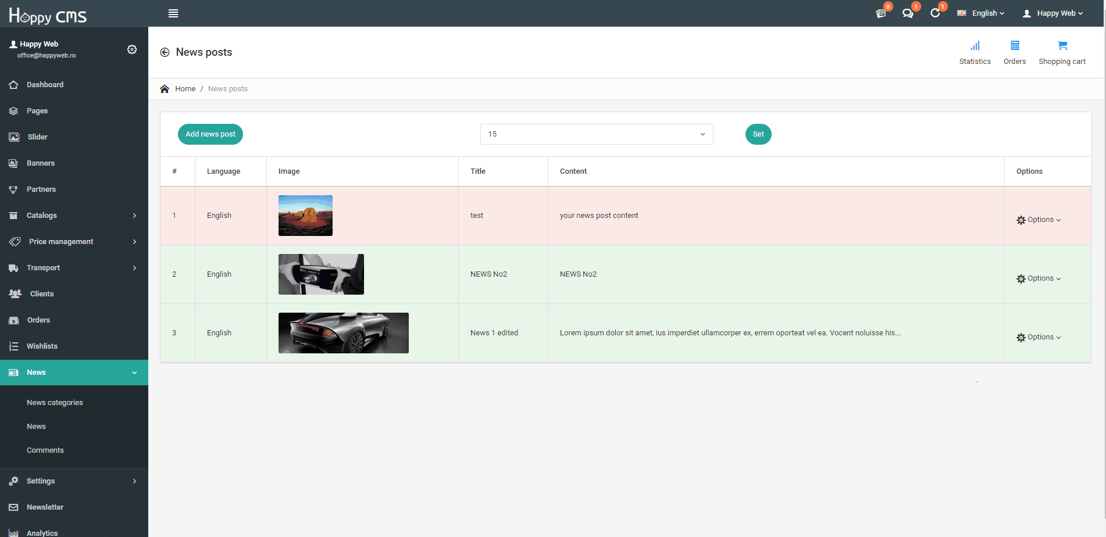Image resolution: width=1106 pixels, height=537 pixels.
Task: Click the Dashboard icon in the sidebar
Action: [x=13, y=85]
